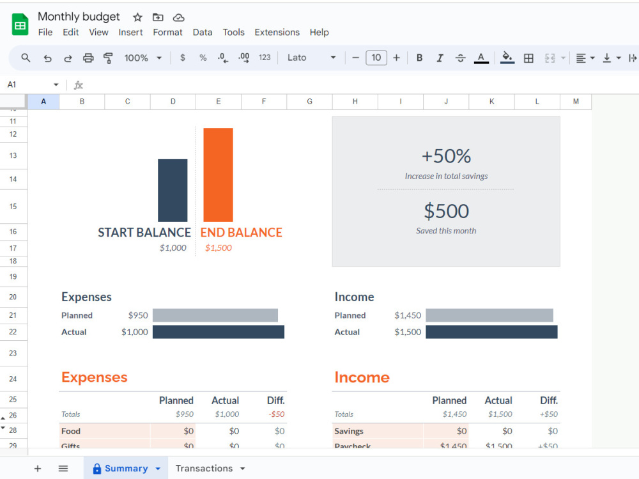
Task: Click the Monthly budget title
Action: (x=79, y=17)
